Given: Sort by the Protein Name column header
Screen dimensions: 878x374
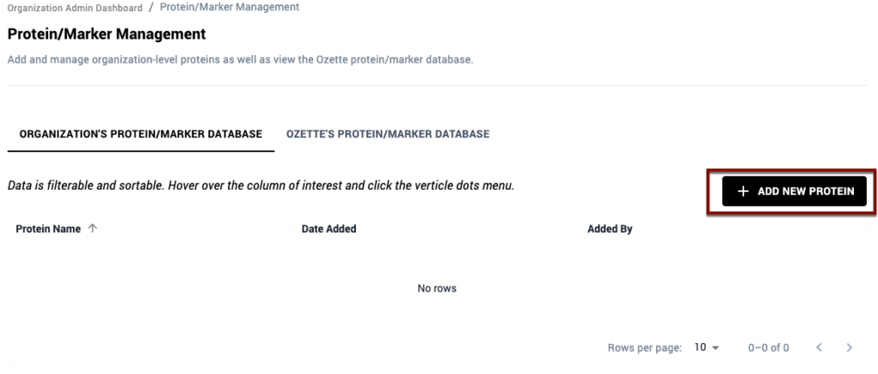Looking at the screenshot, I should point(48,229).
